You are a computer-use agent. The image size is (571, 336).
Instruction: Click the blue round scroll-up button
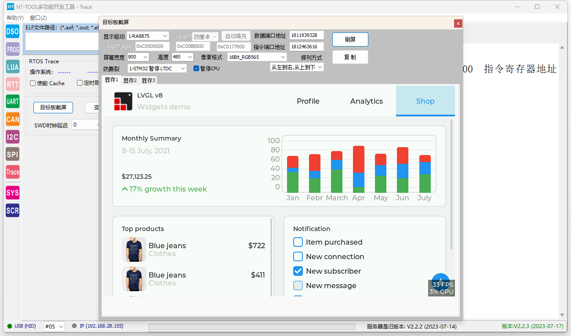[440, 282]
